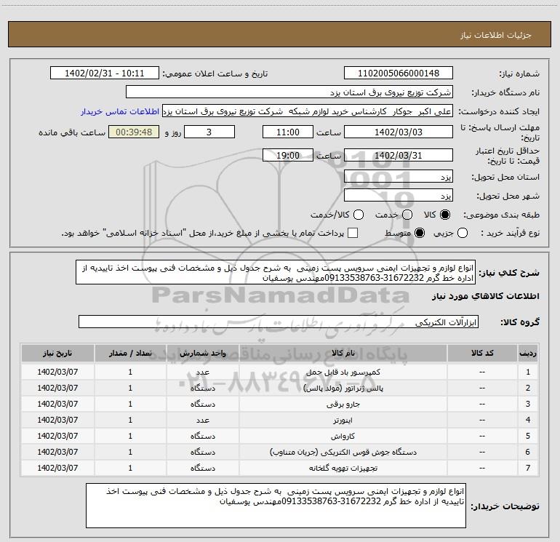The image size is (560, 542).
Task: Click the unit cell عدد in row 4
Action: [202, 421]
